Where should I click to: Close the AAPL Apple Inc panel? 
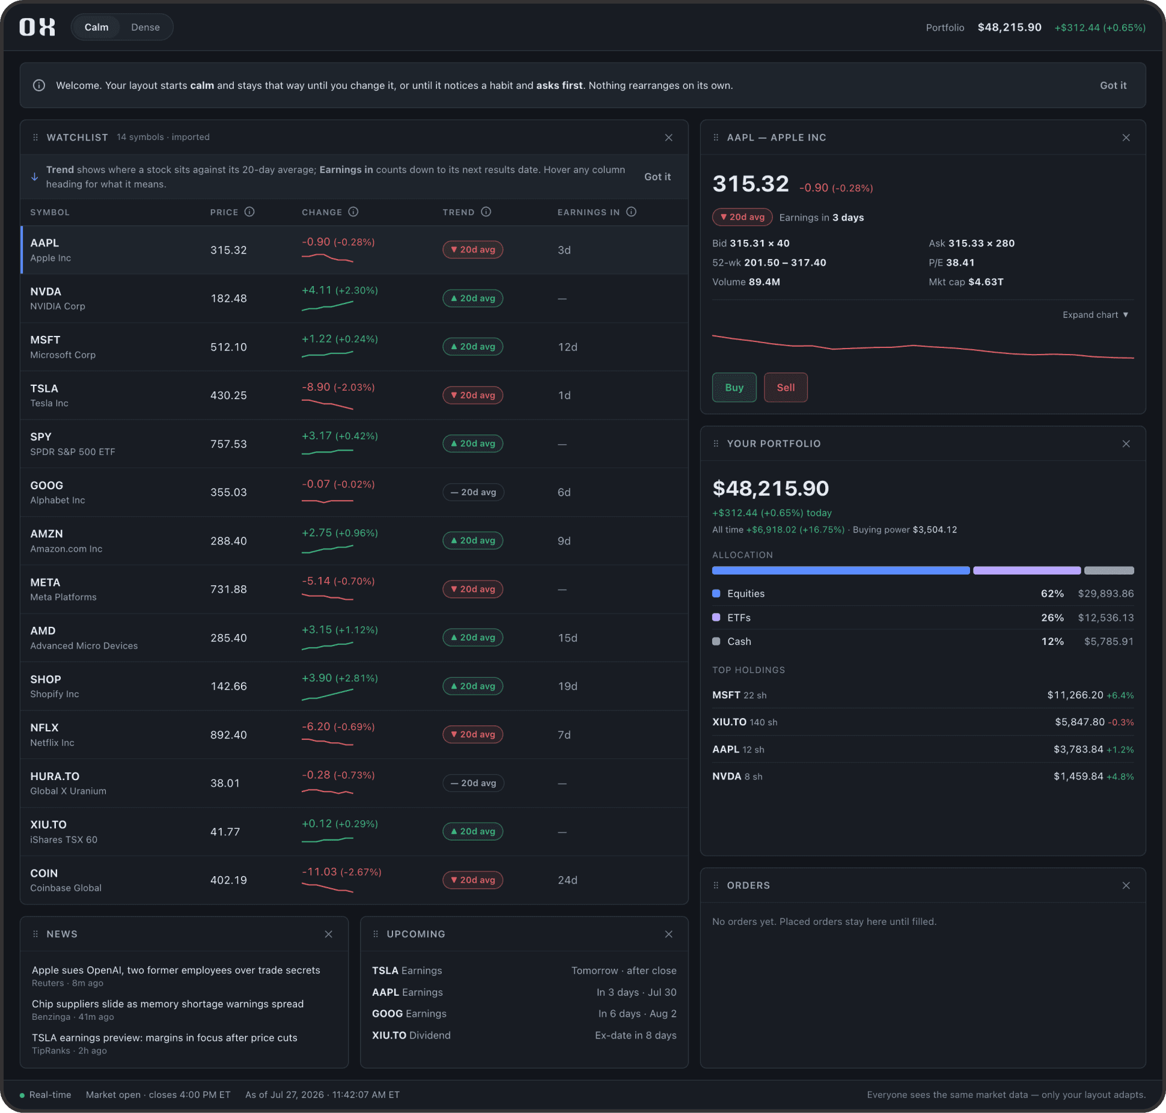point(1126,138)
